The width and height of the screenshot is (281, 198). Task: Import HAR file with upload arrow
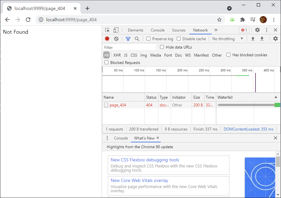pyautogui.click(x=253, y=39)
